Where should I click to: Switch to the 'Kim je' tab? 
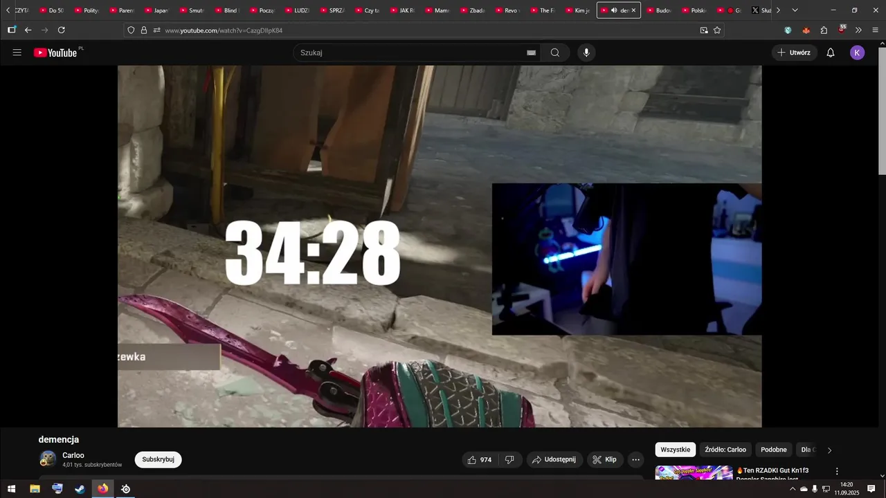coord(577,10)
